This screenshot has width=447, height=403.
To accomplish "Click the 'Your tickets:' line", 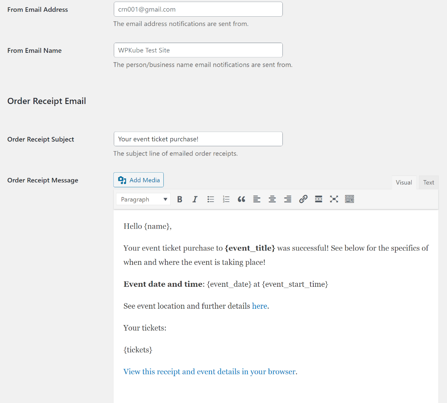I will click(x=145, y=328).
